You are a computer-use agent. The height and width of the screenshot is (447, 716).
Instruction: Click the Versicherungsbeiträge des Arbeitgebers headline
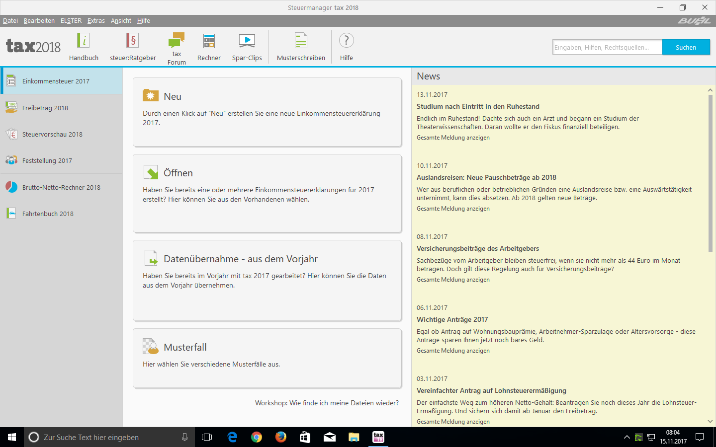point(478,248)
